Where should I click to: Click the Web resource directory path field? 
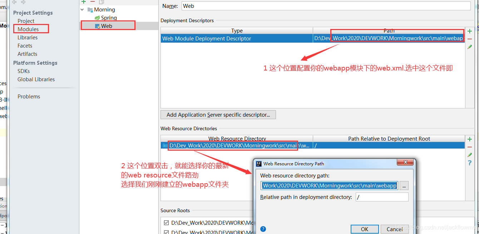329,186
